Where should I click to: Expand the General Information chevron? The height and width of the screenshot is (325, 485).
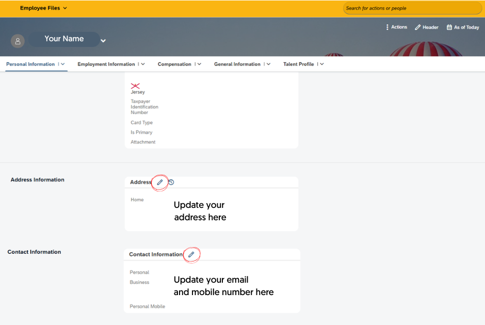(268, 64)
